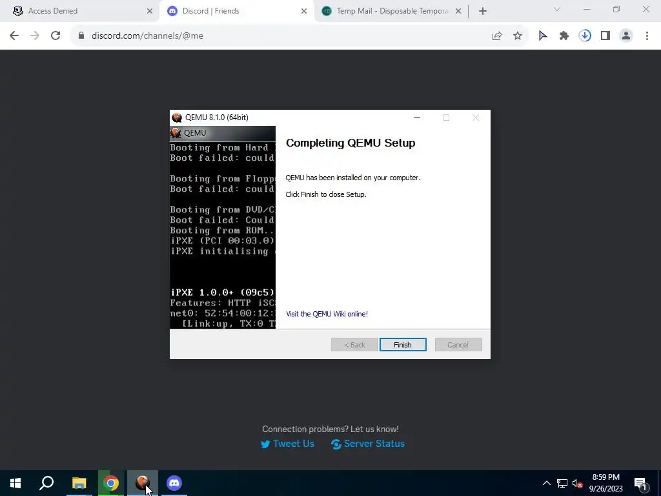View site info via the lock icon
The height and width of the screenshot is (496, 661).
[x=81, y=36]
